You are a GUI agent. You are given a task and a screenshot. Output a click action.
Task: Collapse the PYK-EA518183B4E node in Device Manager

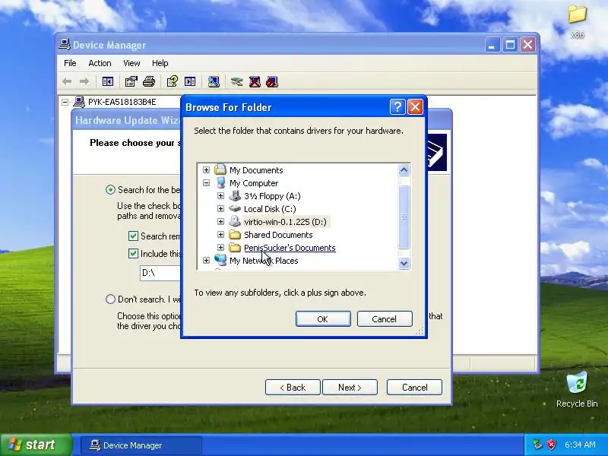coord(65,102)
